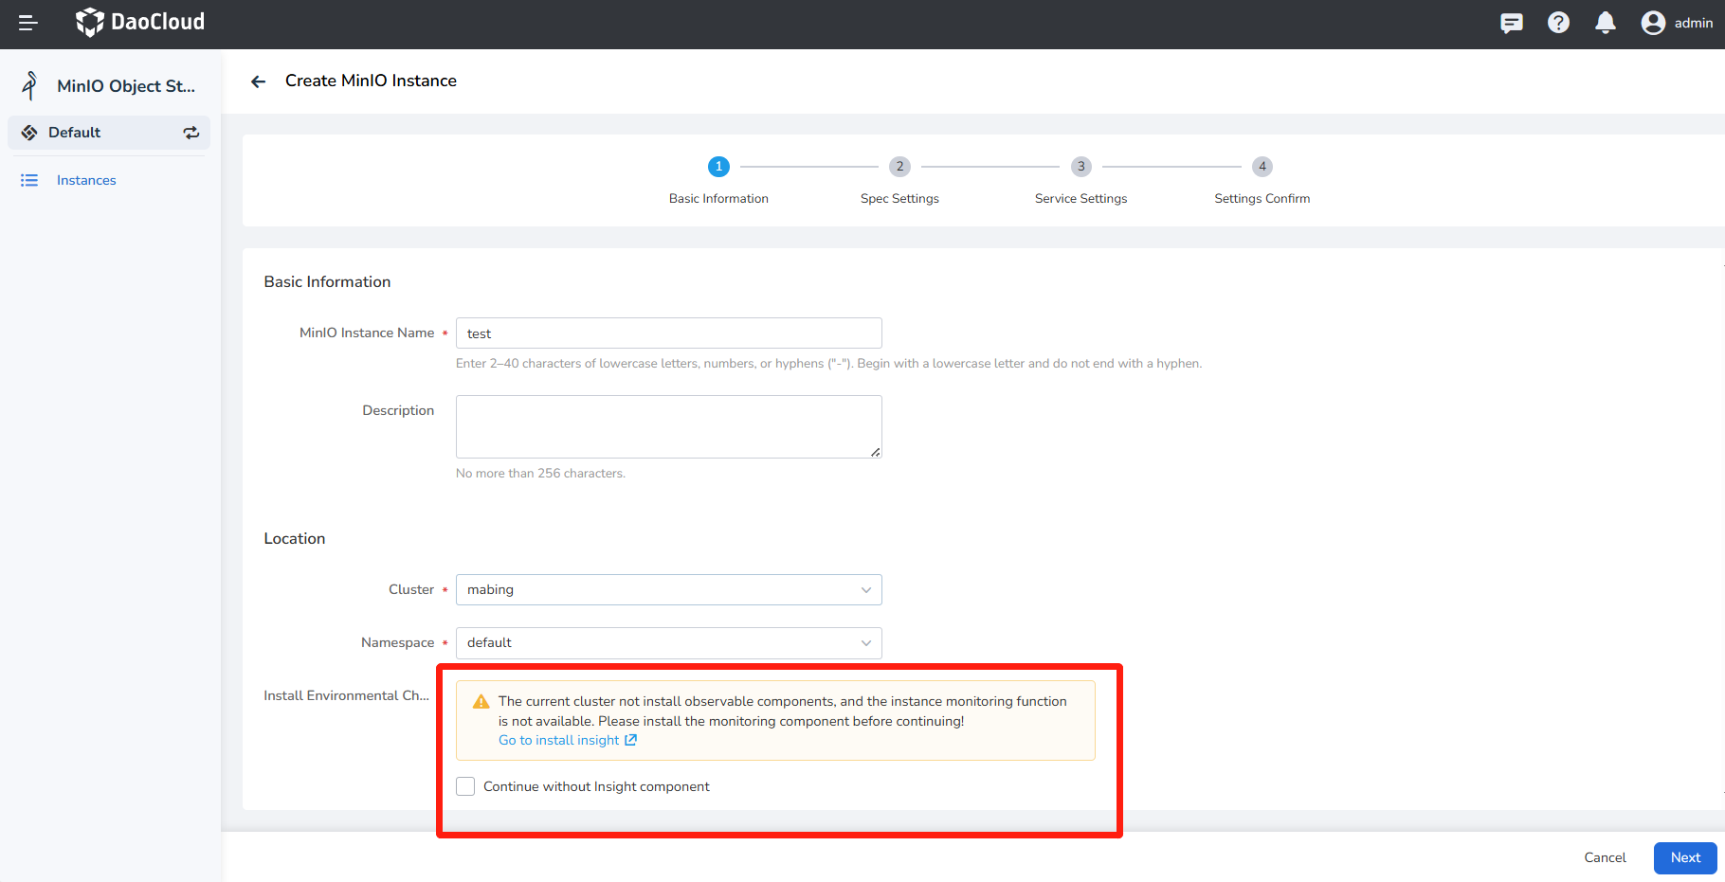Click the warning triangle icon in alert
This screenshot has width=1725, height=882.
481,702
